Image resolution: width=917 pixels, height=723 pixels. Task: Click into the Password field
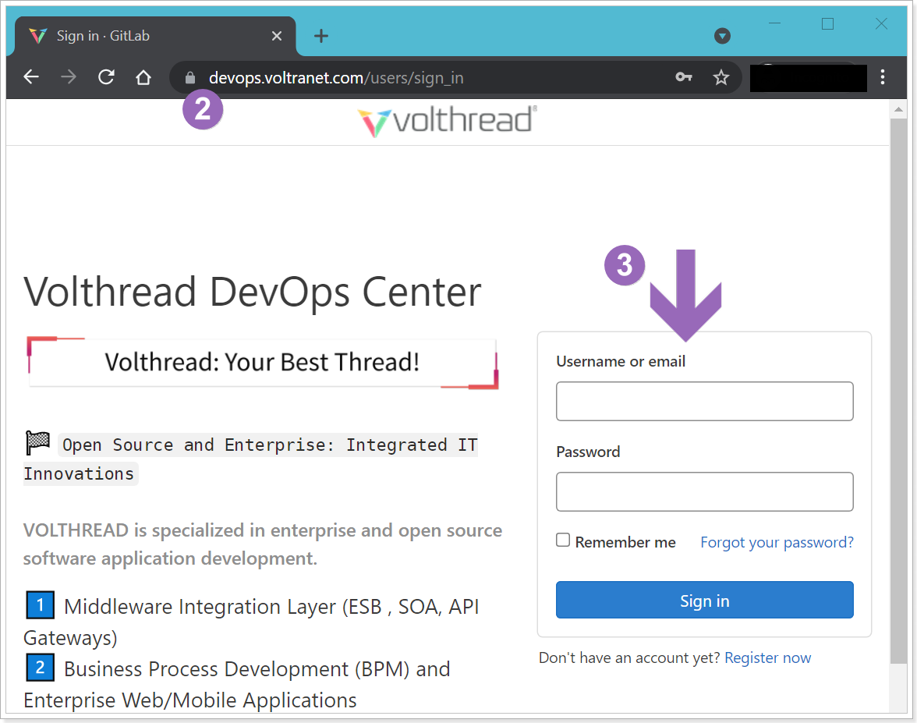pos(704,492)
